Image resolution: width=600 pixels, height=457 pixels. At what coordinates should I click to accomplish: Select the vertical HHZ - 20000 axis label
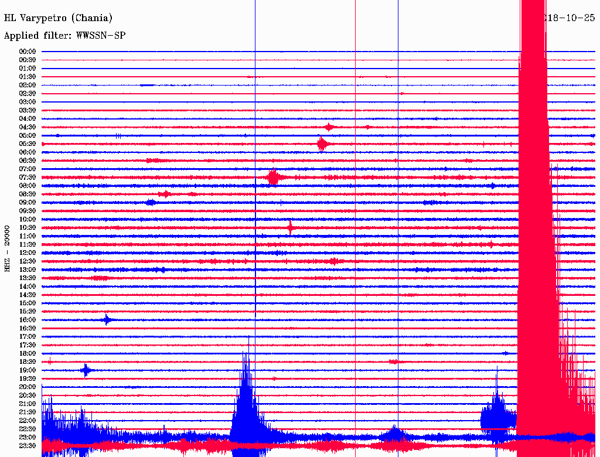point(7,248)
